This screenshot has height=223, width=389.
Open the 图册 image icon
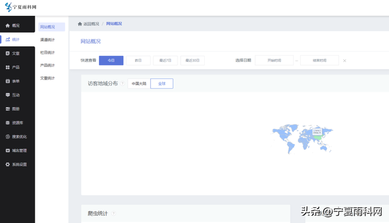[x=8, y=109]
